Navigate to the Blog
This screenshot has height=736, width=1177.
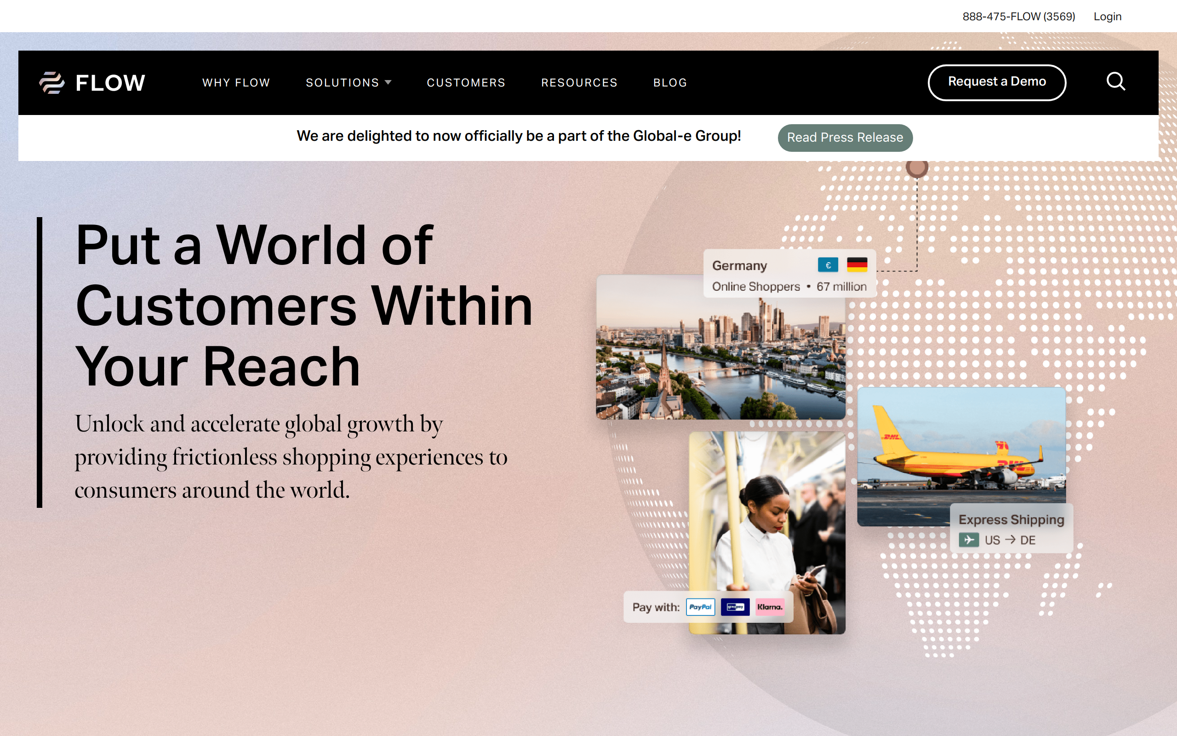pos(670,83)
